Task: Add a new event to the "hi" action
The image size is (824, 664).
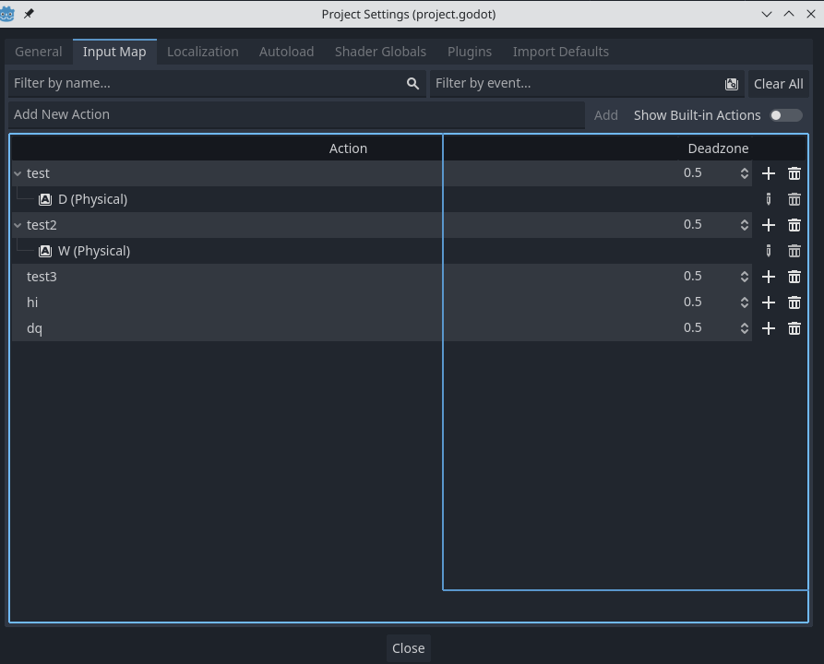Action: (769, 302)
